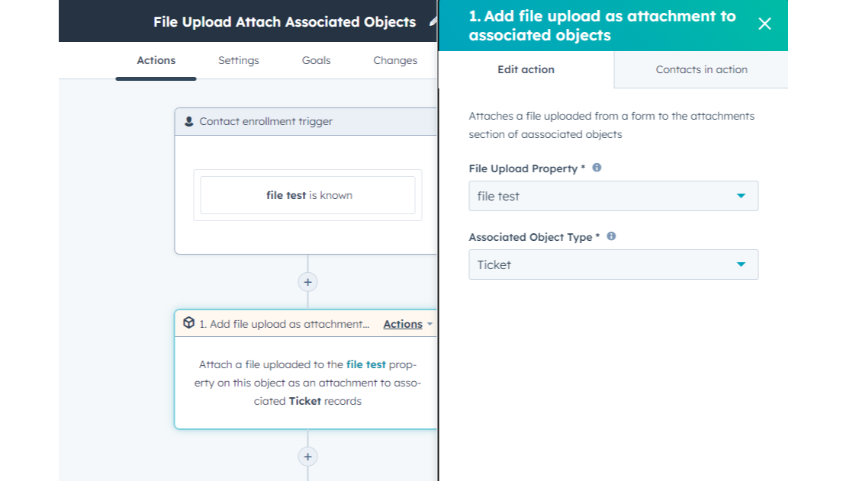Click the pencil icon to rename the workflow
This screenshot has width=856, height=481.
click(432, 21)
